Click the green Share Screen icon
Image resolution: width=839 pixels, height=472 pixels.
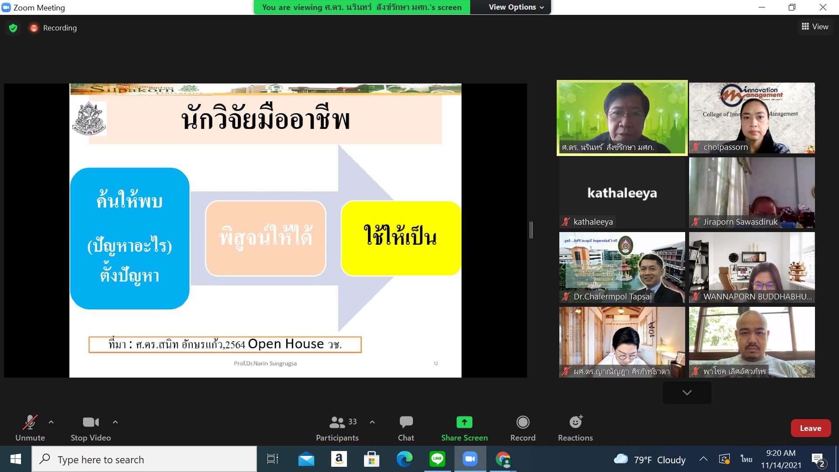[x=464, y=422]
